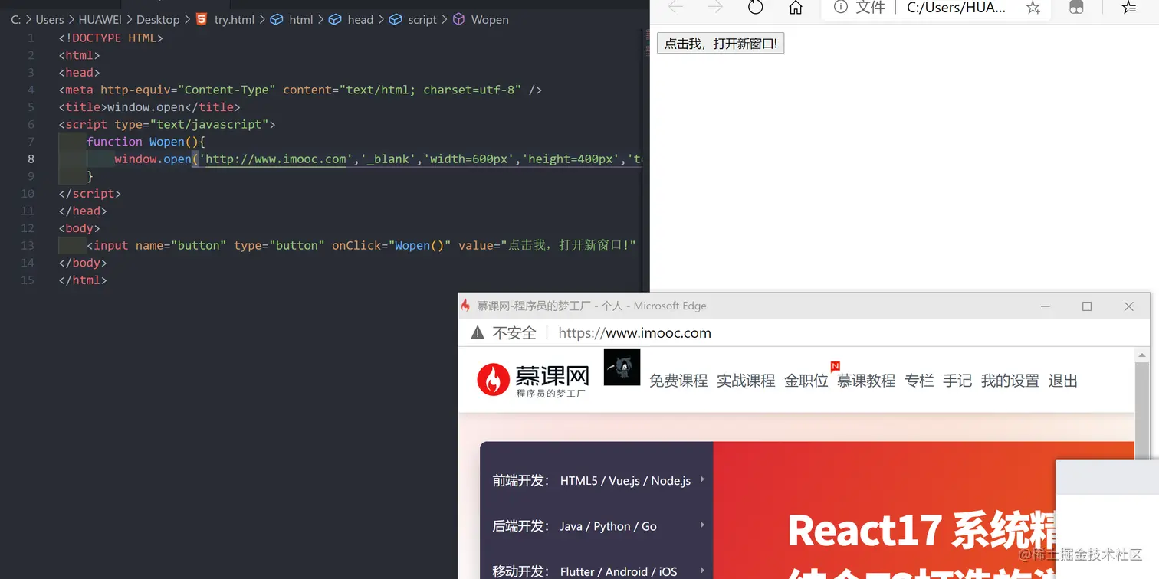Screen dimensions: 1159x579
Task: Click 退出 to log out
Action: click(1063, 381)
